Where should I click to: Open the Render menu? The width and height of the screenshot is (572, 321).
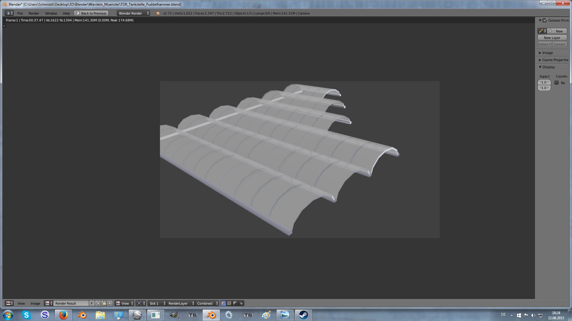[34, 13]
